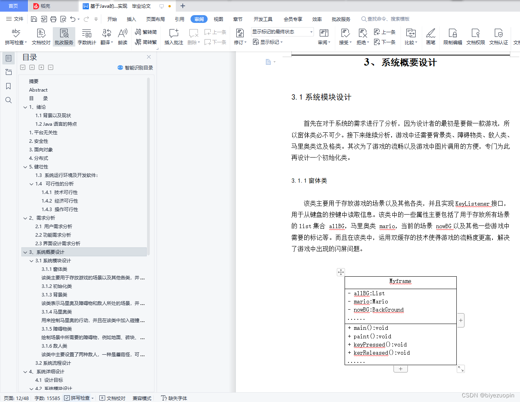Open the bookmark sidebar icon
Image resolution: width=520 pixels, height=402 pixels.
pos(9,86)
